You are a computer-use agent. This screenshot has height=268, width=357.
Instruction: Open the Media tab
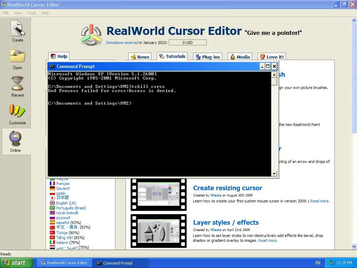(240, 57)
